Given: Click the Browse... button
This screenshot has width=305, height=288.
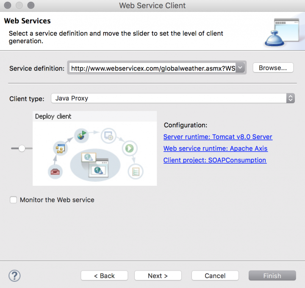Looking at the screenshot, I should [273, 68].
